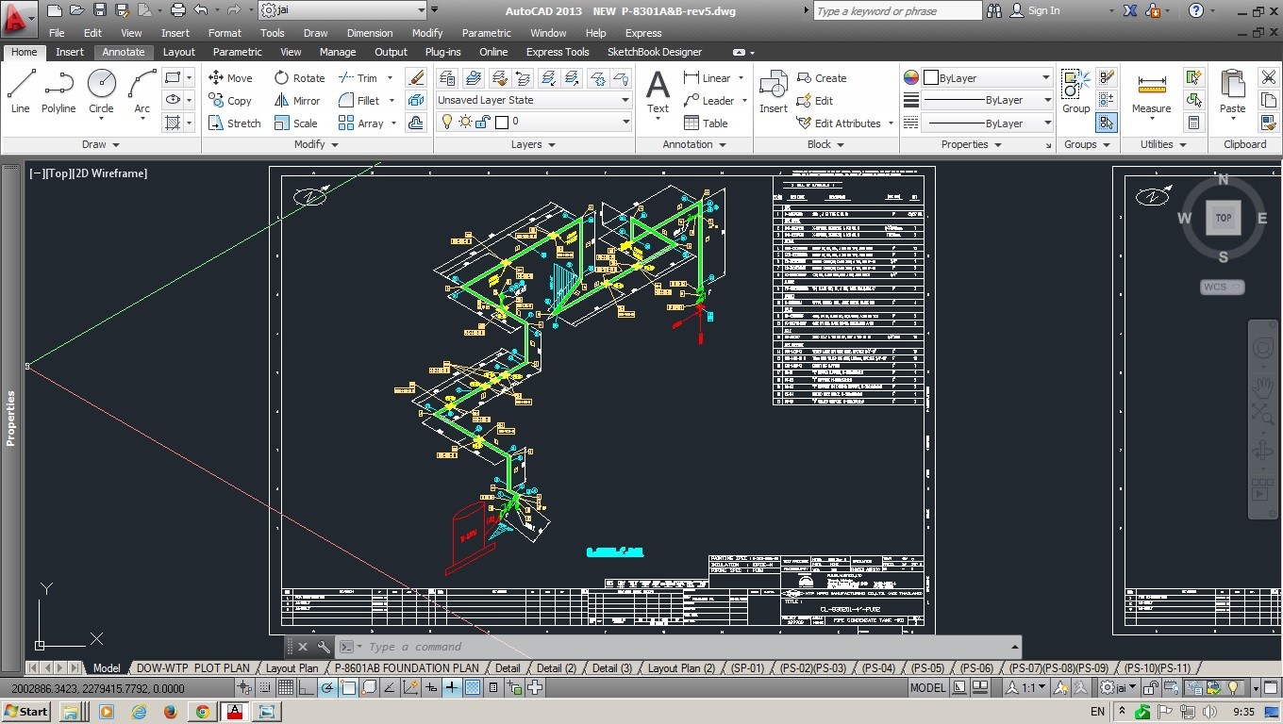Click Edit Attributes button
1283x724 pixels.
pos(846,123)
